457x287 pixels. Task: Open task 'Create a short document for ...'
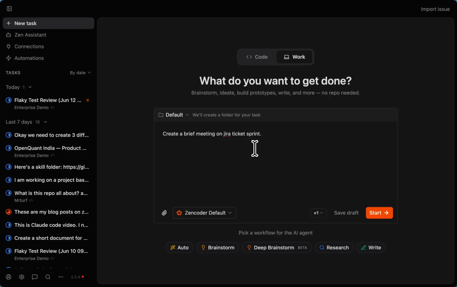(x=51, y=238)
